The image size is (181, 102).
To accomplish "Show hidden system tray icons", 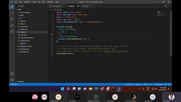I will [139, 89].
